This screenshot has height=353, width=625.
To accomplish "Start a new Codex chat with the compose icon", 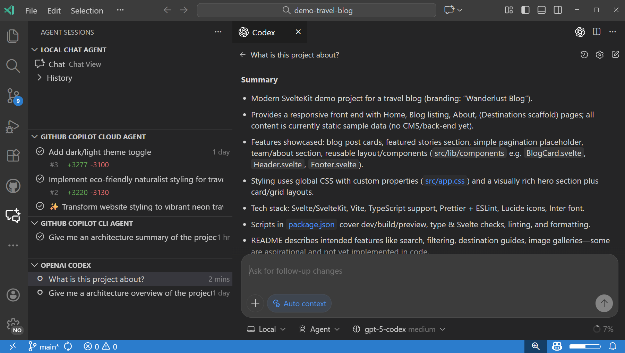I will pos(616,54).
